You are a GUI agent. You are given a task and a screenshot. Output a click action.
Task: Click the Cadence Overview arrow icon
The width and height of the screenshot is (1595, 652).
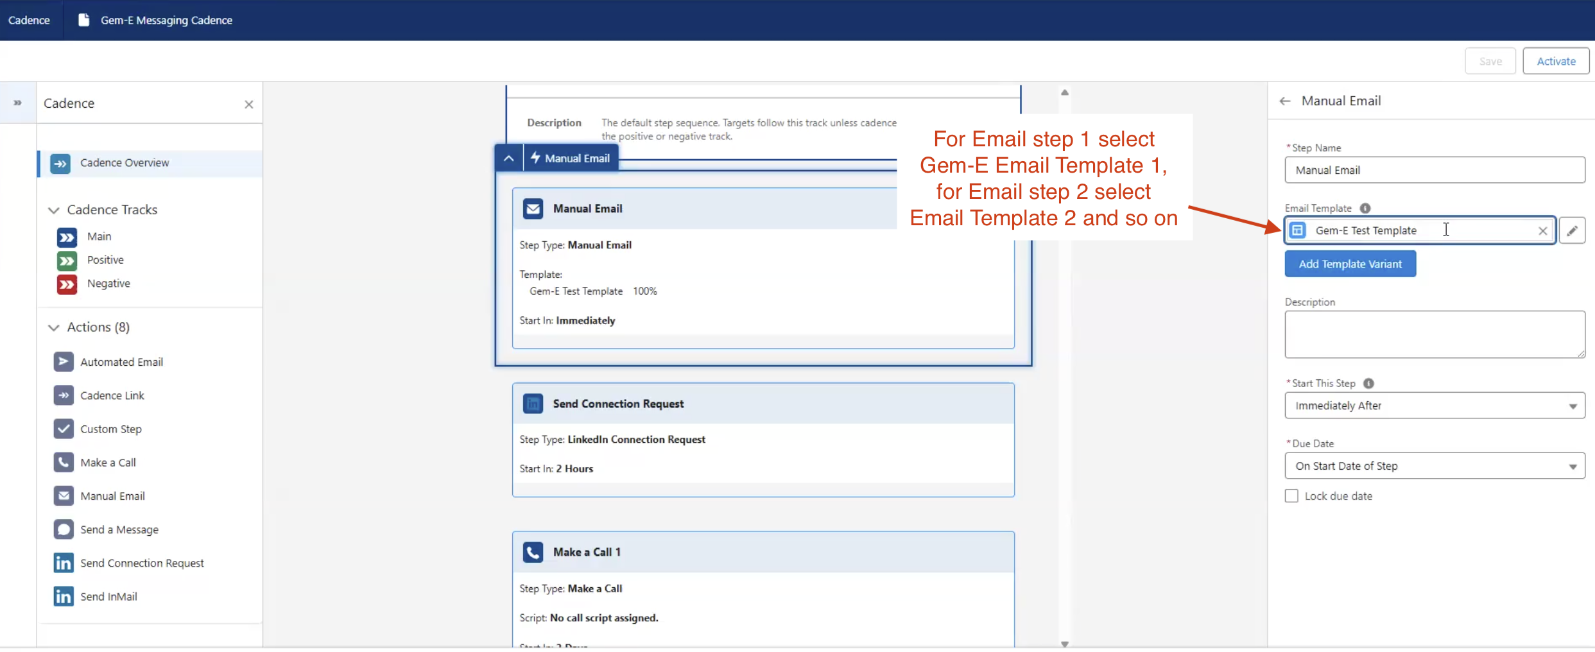60,163
